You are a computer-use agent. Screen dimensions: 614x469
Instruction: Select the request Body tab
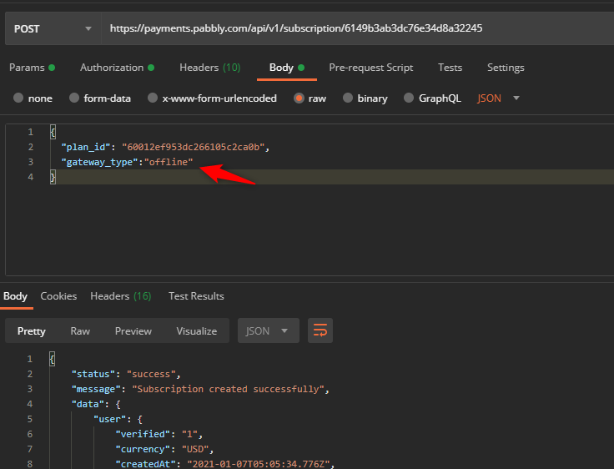pyautogui.click(x=287, y=68)
